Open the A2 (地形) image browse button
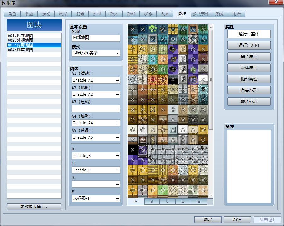Image resolution: width=284 pixels, height=226 pixels. click(x=118, y=94)
